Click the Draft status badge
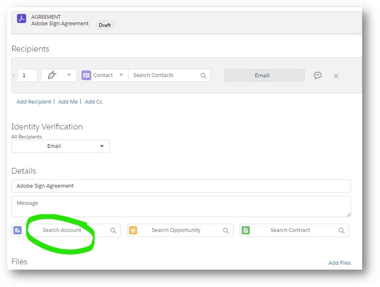 click(x=105, y=25)
